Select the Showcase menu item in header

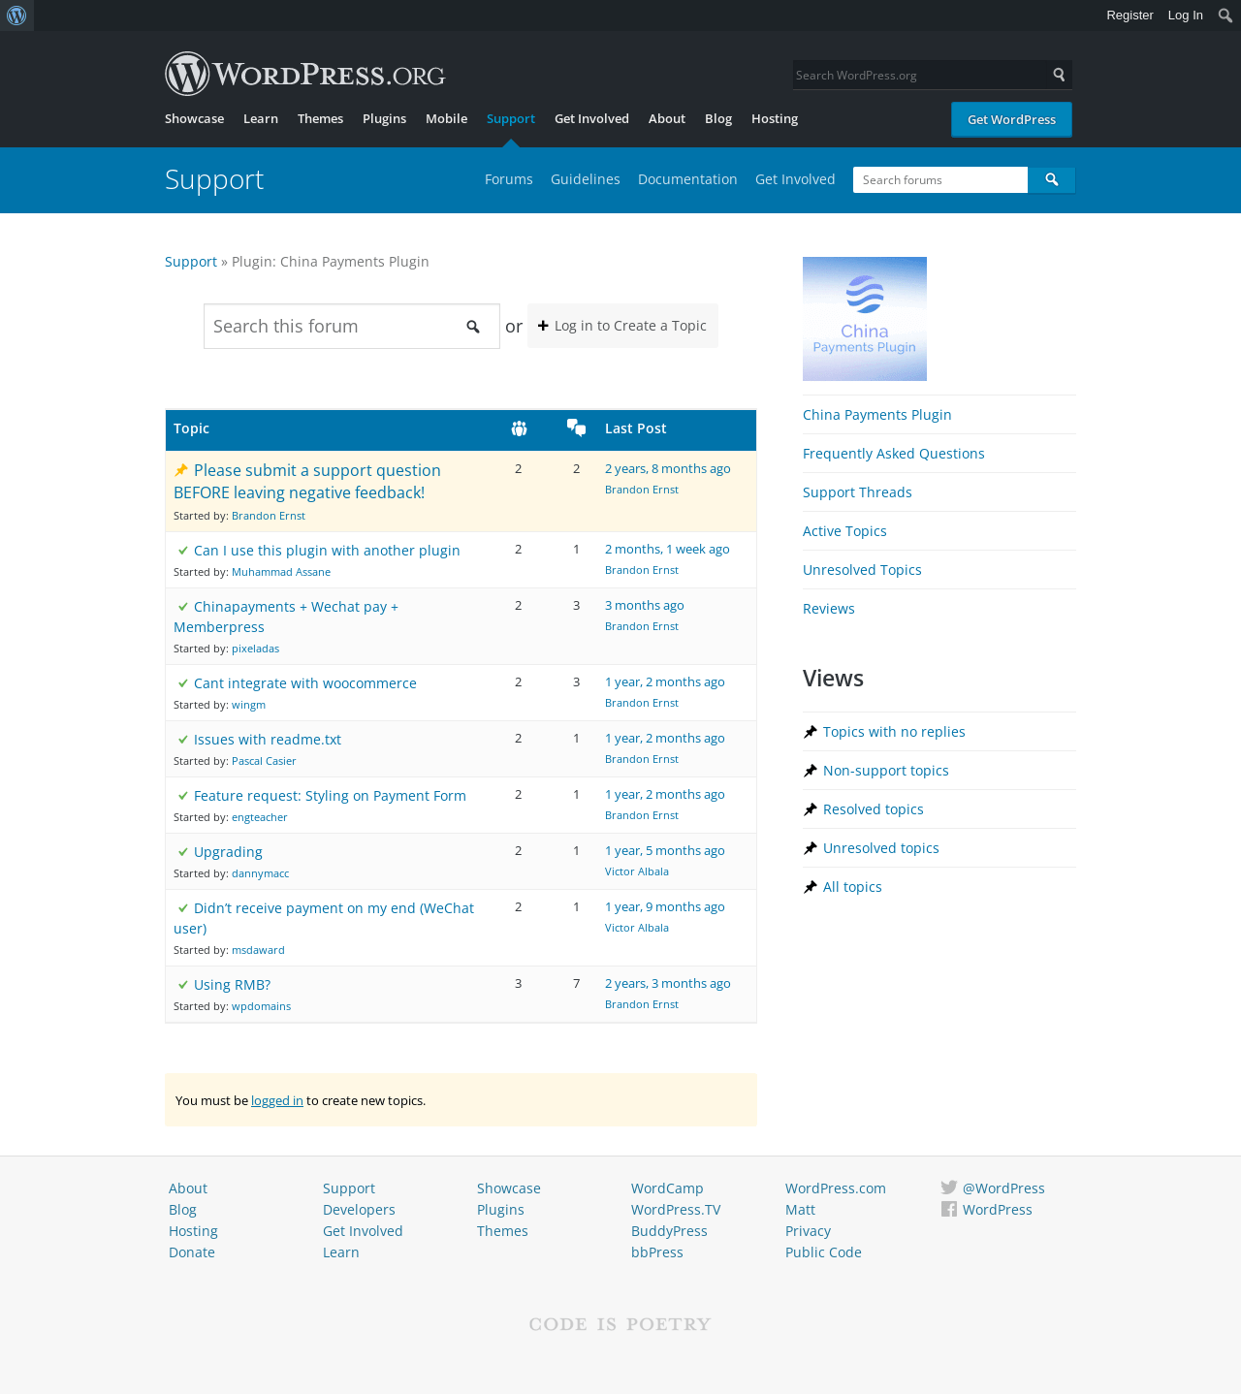(x=194, y=118)
